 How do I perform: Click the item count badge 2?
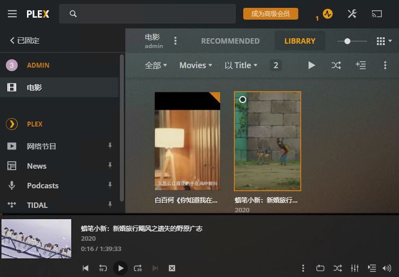(276, 65)
